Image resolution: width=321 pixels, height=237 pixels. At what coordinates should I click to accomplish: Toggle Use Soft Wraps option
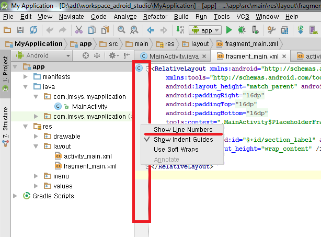click(182, 150)
